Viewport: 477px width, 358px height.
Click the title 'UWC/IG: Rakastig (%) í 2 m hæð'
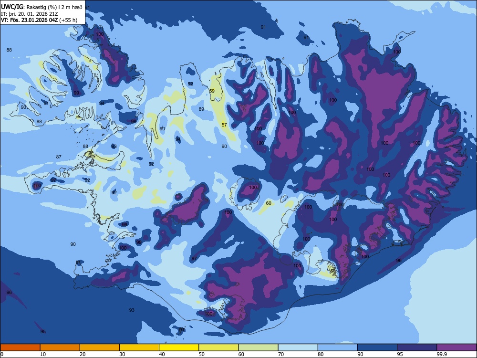(41, 7)
